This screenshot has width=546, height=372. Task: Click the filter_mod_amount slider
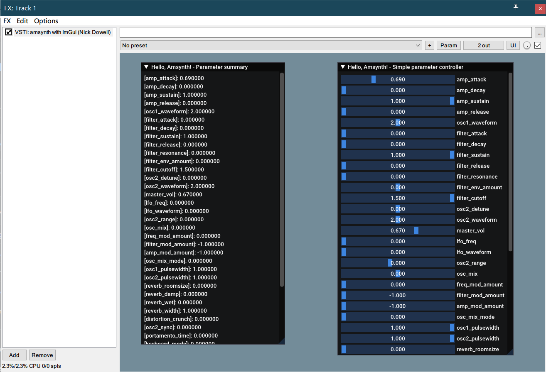(398, 295)
